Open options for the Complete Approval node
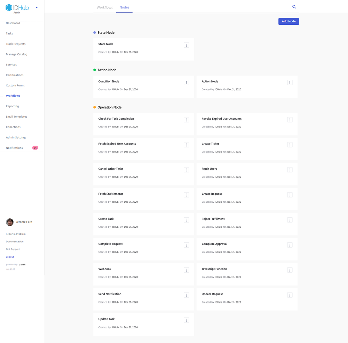Viewport: 348px width, 343px height. [290, 245]
